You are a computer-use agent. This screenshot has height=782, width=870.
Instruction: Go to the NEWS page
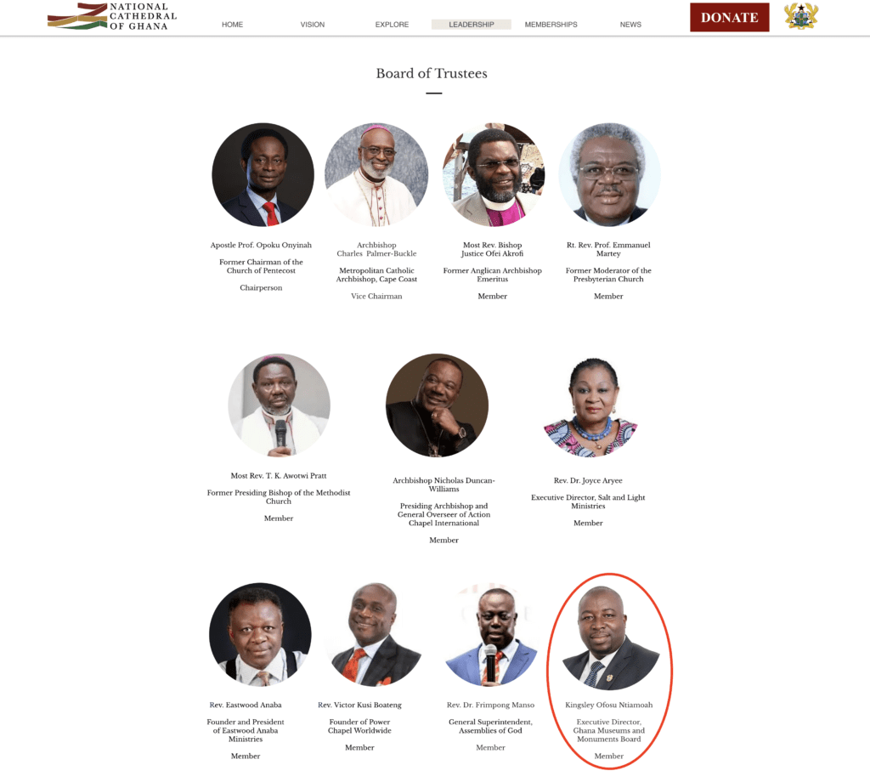click(630, 25)
